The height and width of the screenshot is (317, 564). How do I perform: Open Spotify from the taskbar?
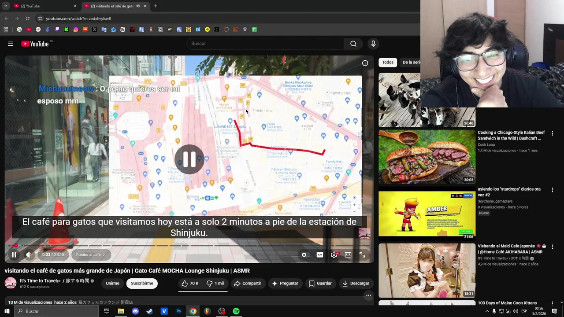(236, 311)
